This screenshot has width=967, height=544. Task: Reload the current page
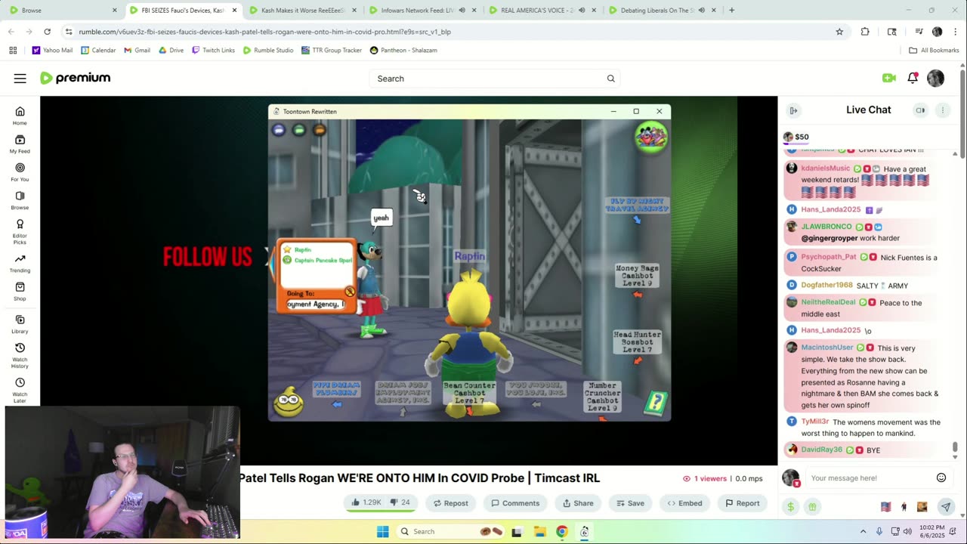coord(47,32)
